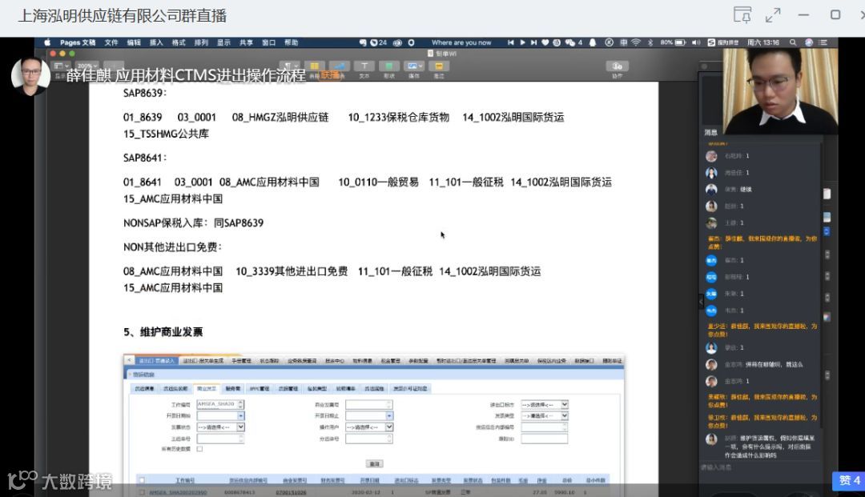Open the 插入 menu
The height and width of the screenshot is (497, 865).
[x=157, y=42]
